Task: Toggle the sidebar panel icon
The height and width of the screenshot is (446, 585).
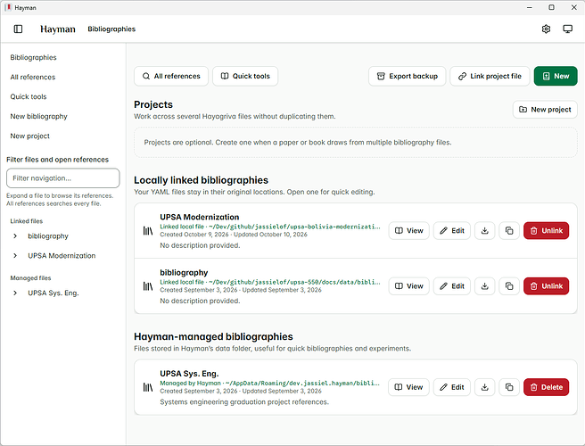Action: tap(18, 29)
